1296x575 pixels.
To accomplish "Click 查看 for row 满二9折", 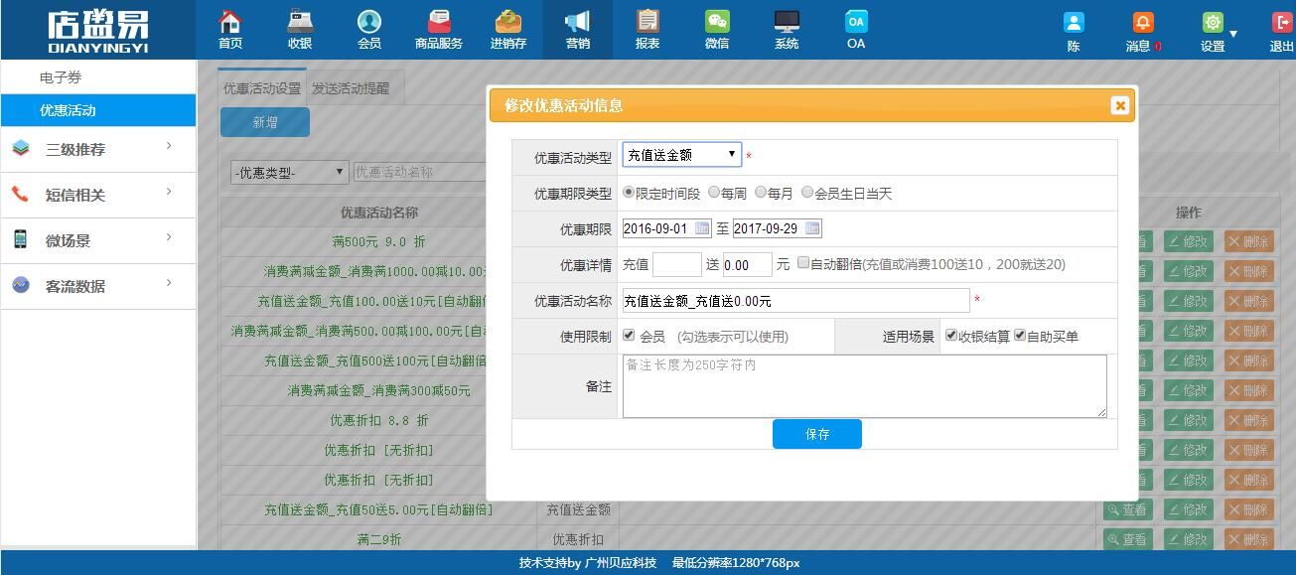I will click(1127, 539).
